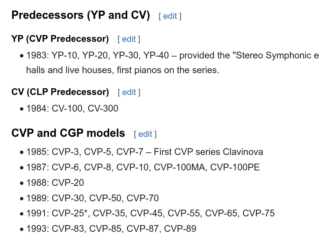Screen dimensions: 319x236
Task: Edit the CVP and CGP models section
Action: (145, 134)
